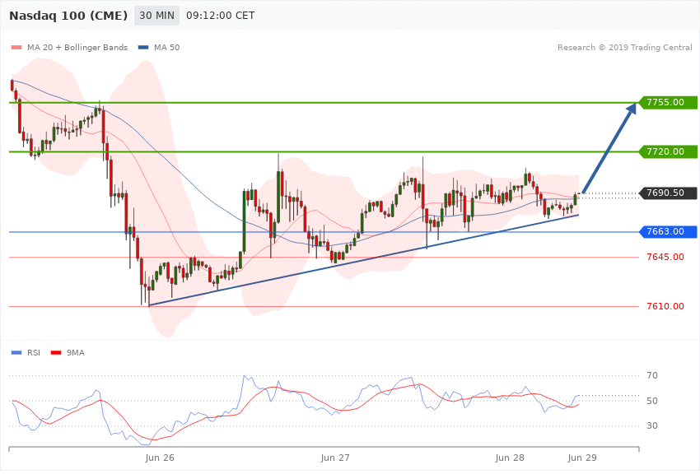Screen dimensions: 700x474
Task: Click the Jun 27 date axis label
Action: [335, 458]
